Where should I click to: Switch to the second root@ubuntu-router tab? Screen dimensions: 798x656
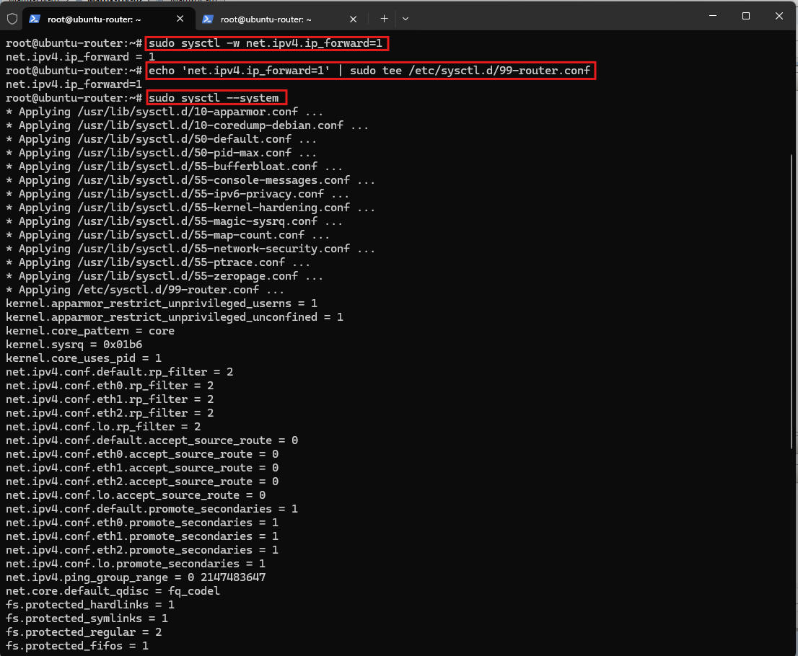[266, 19]
